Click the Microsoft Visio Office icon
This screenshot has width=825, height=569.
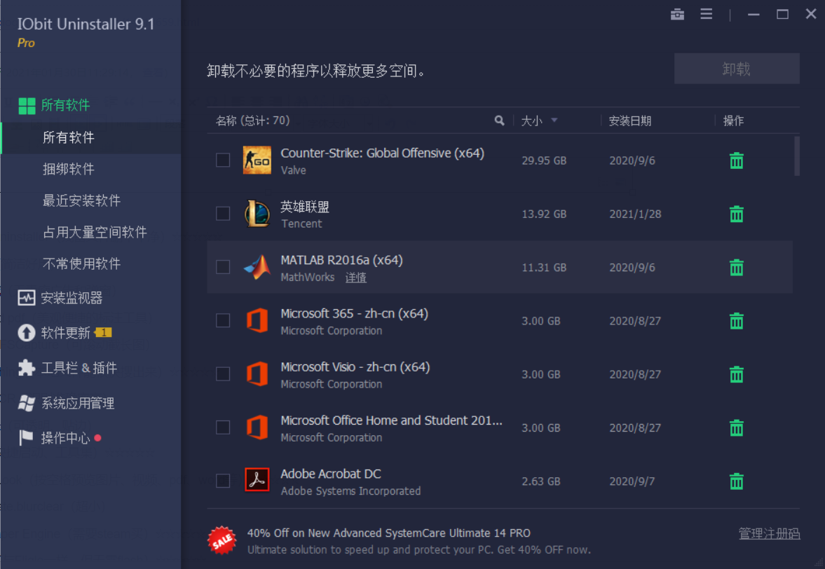257,374
